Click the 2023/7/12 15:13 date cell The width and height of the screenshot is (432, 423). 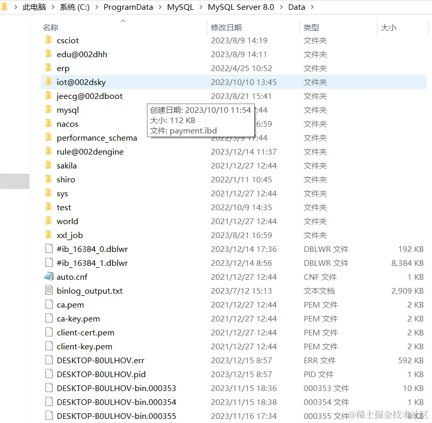241,291
